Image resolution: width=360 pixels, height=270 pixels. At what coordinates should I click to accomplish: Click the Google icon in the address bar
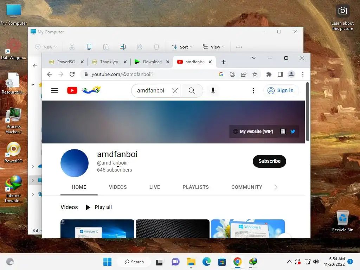click(x=221, y=74)
